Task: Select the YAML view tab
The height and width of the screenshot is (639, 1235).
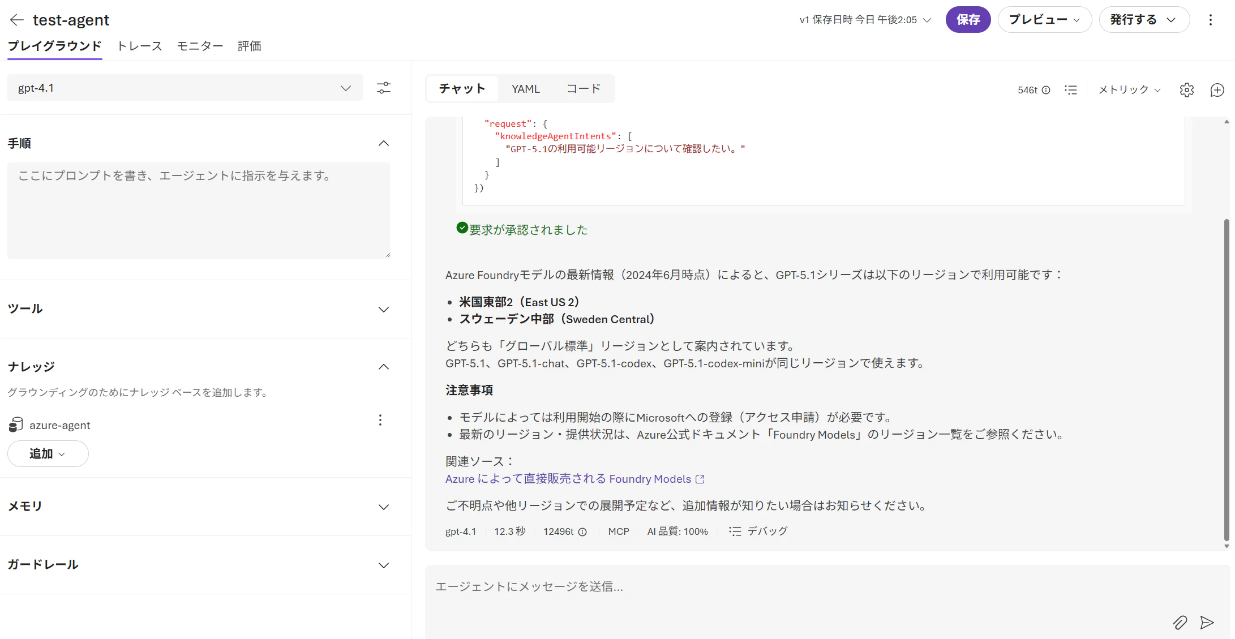Action: point(526,89)
